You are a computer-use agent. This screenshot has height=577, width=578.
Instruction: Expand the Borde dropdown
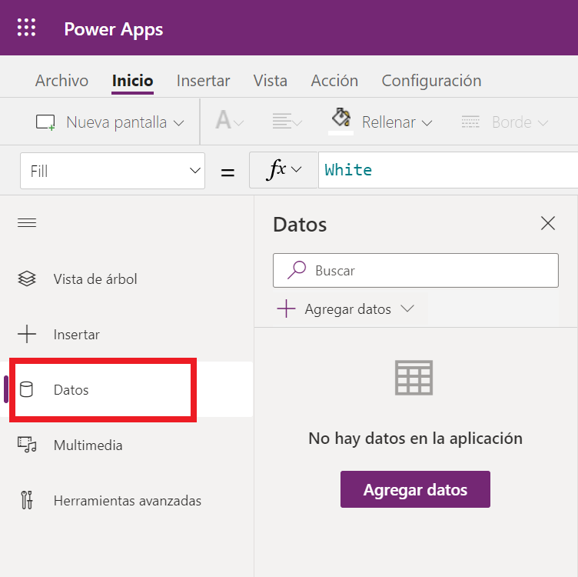(543, 123)
